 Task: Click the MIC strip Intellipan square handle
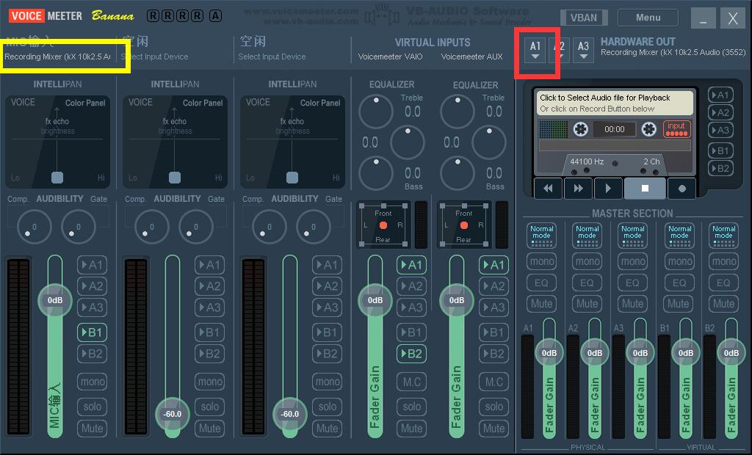click(57, 178)
